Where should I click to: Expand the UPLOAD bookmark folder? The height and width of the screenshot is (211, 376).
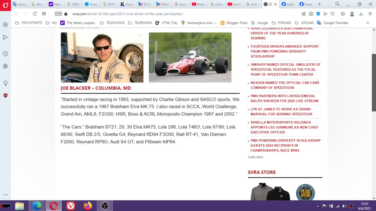tap(304, 23)
